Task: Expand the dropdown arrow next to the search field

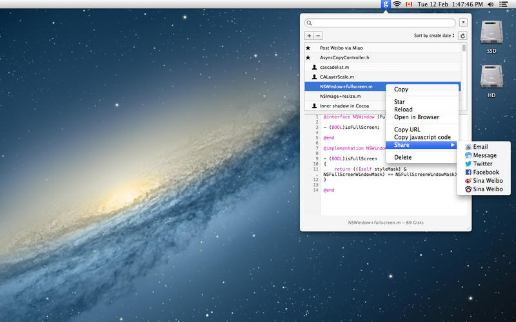Action: [463, 23]
